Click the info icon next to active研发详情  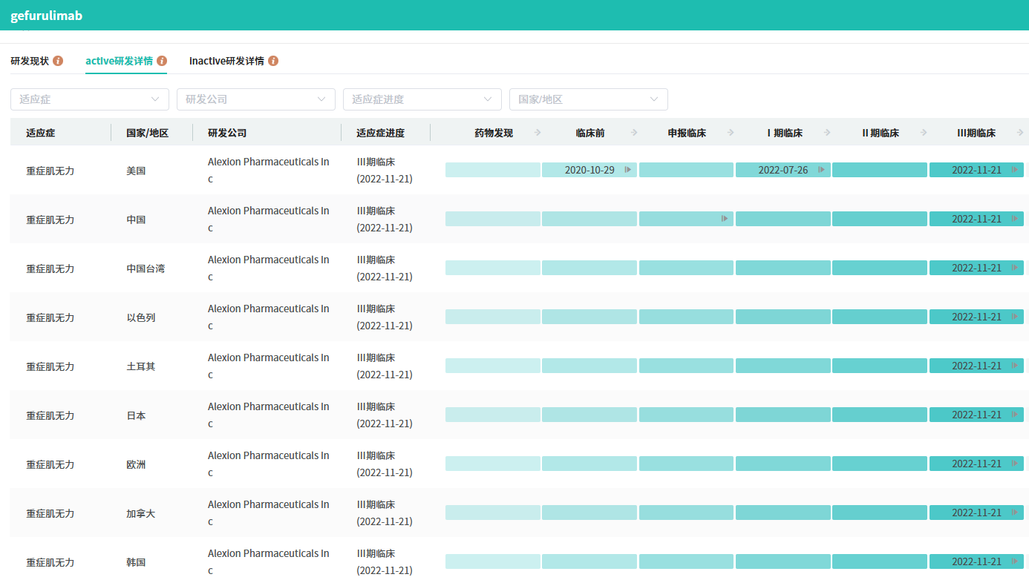pyautogui.click(x=162, y=61)
